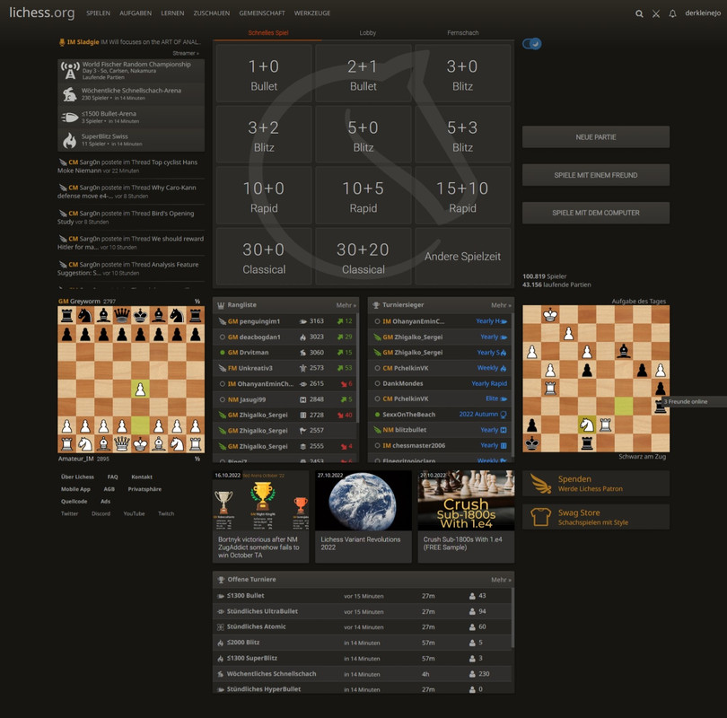Open the search magnifier icon
This screenshot has width=727, height=718.
pyautogui.click(x=639, y=13)
